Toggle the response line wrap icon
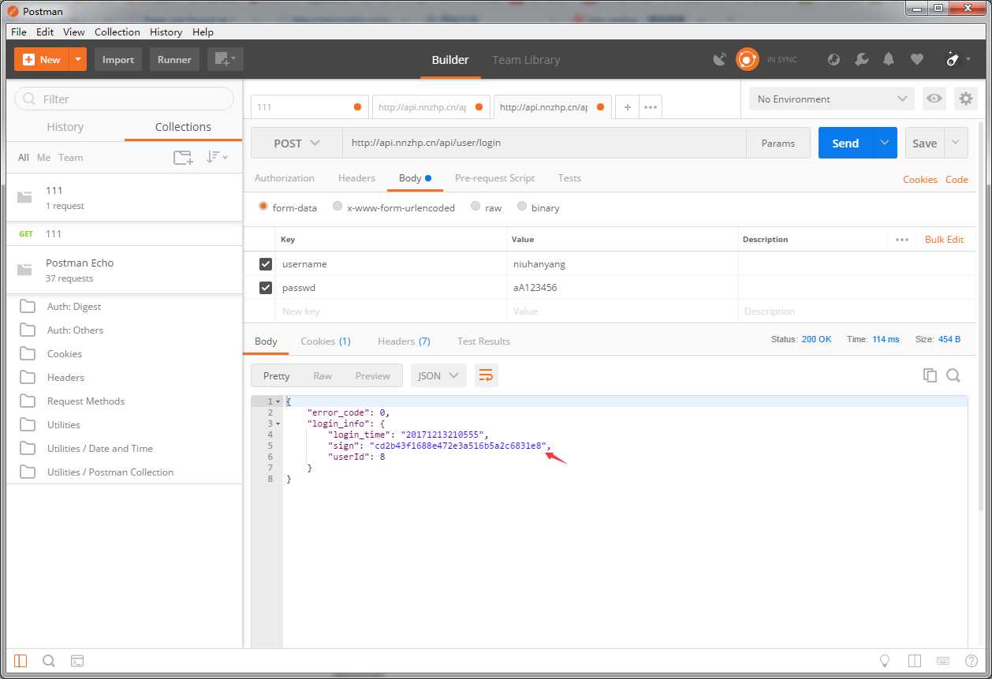Image resolution: width=992 pixels, height=679 pixels. point(486,376)
